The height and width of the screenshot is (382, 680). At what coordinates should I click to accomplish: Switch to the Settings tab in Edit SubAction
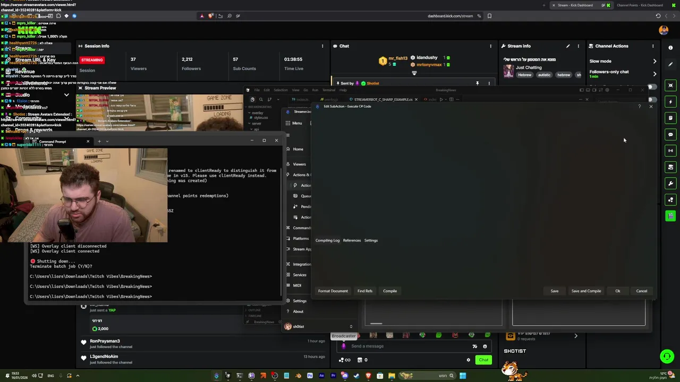click(371, 240)
